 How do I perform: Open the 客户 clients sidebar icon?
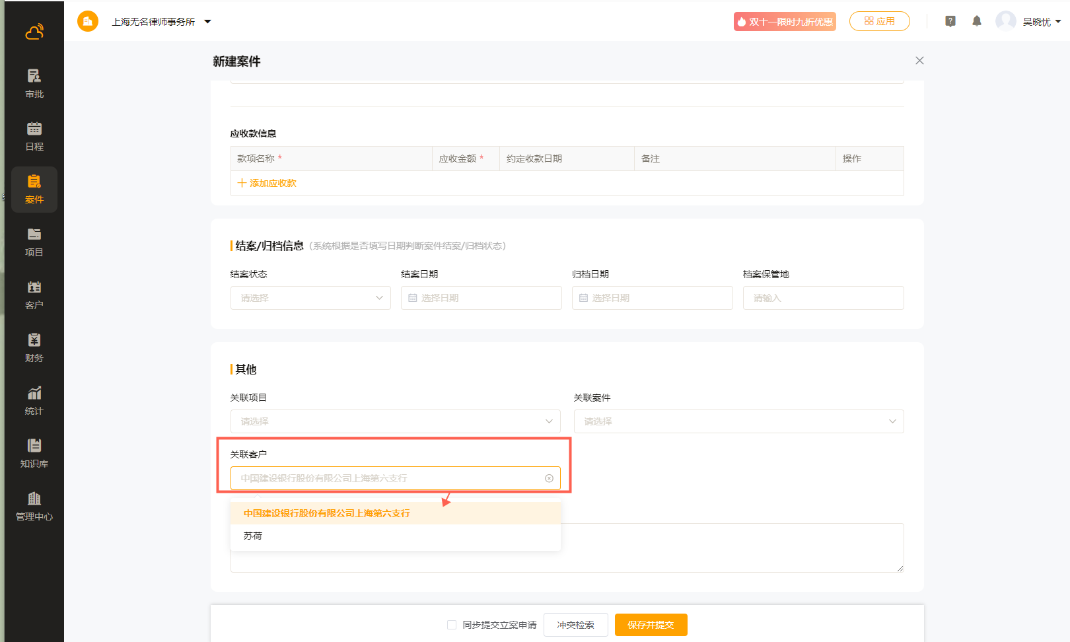(x=34, y=295)
